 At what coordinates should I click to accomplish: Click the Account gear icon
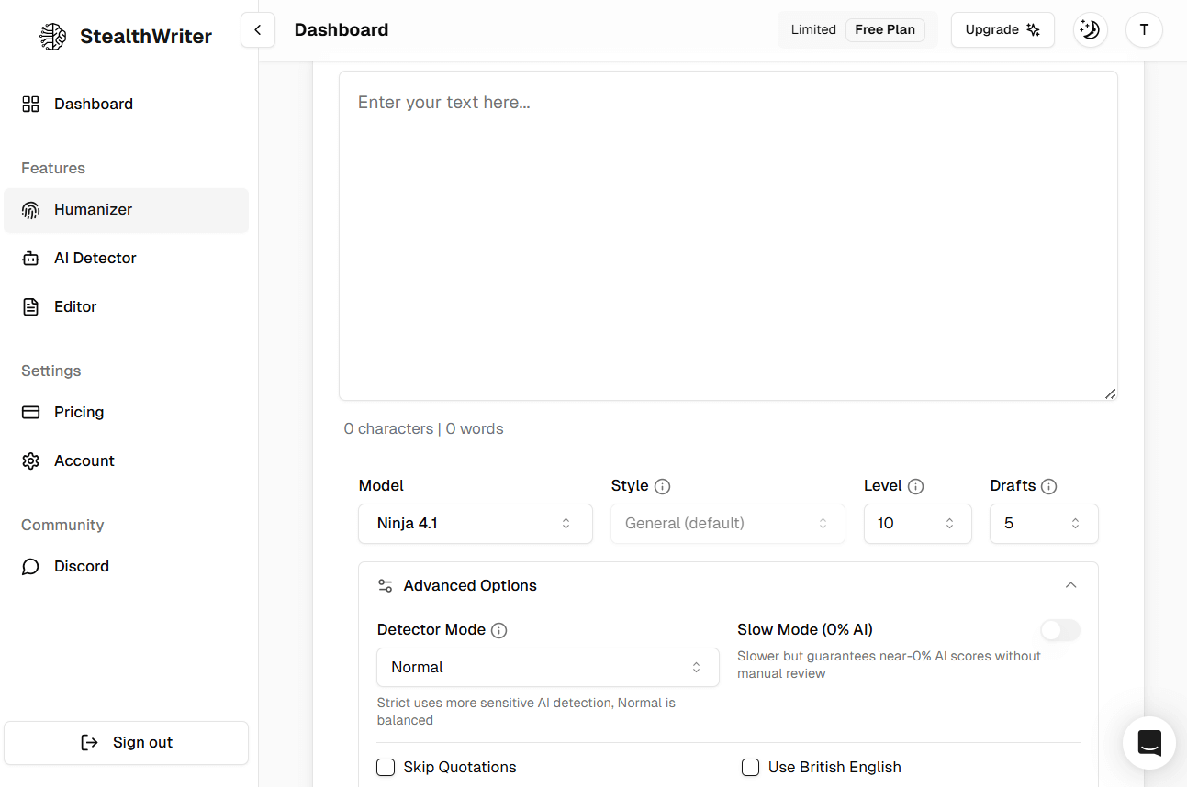tap(31, 461)
